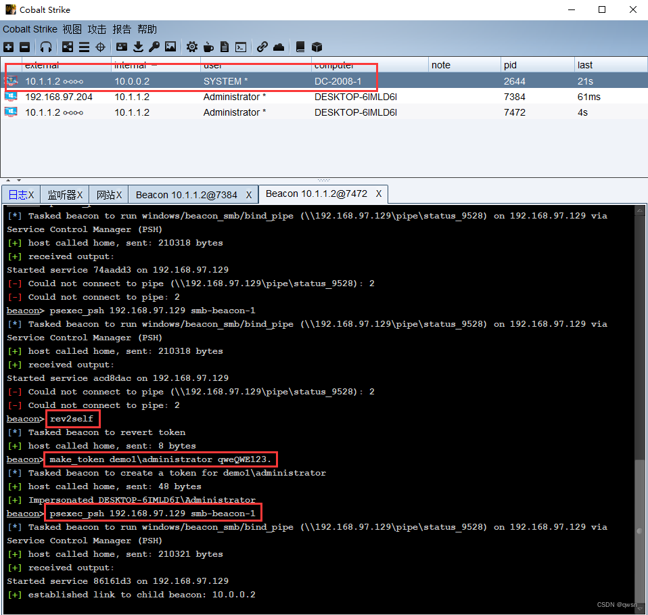Screen dimensions: 648x615
Task: Click the coffee cup Java applet attack icon
Action: point(209,47)
